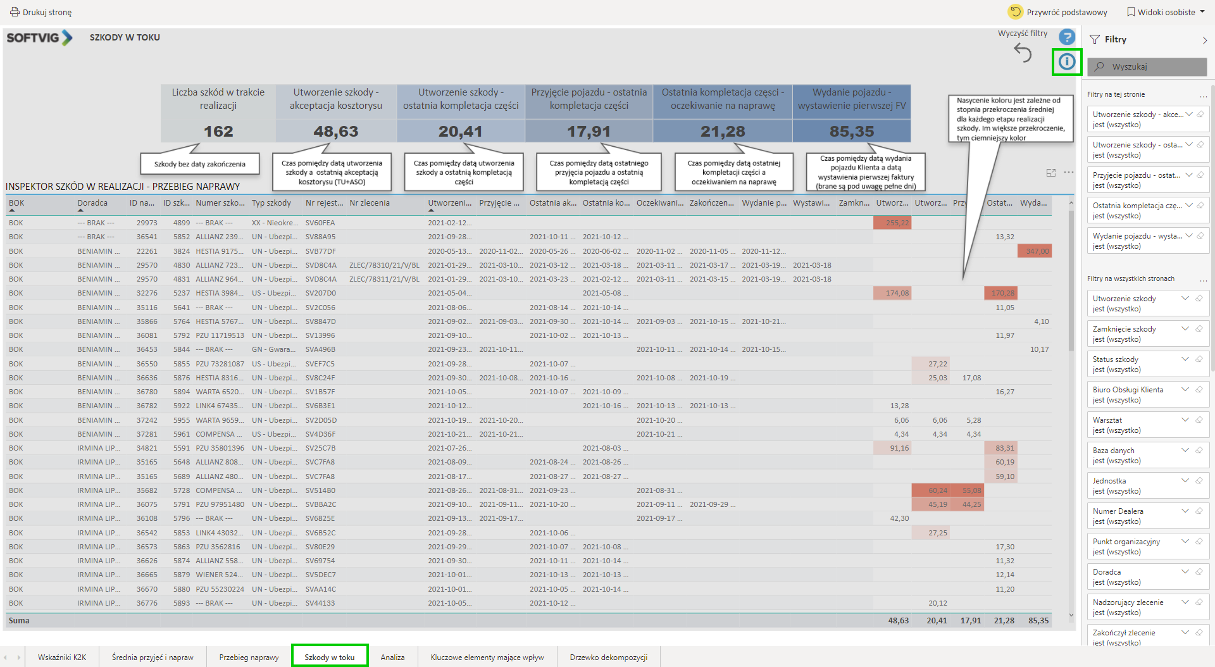Image resolution: width=1215 pixels, height=667 pixels.
Task: Switch to the Analiza tab
Action: pos(392,657)
